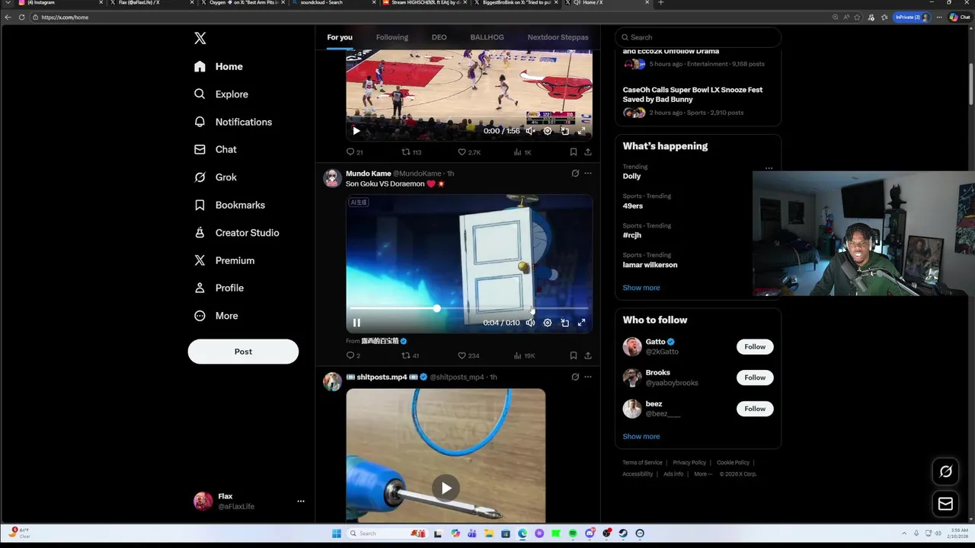The image size is (975, 548).
Task: Open Grok actions on Mundo Kame post
Action: [575, 174]
